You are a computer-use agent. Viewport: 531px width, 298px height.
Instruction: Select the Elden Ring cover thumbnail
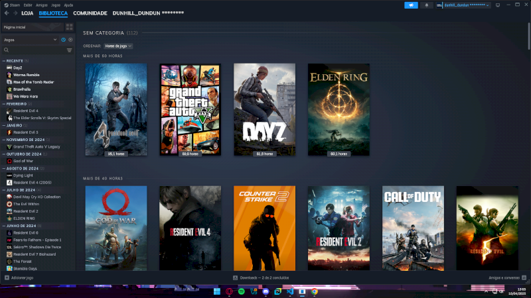[x=339, y=109]
